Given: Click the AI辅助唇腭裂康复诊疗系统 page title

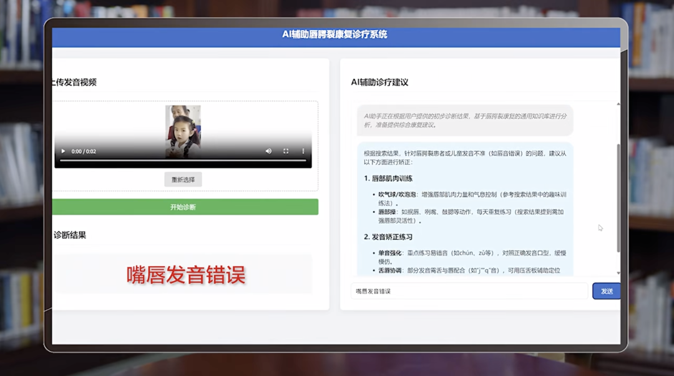Looking at the screenshot, I should [x=335, y=34].
